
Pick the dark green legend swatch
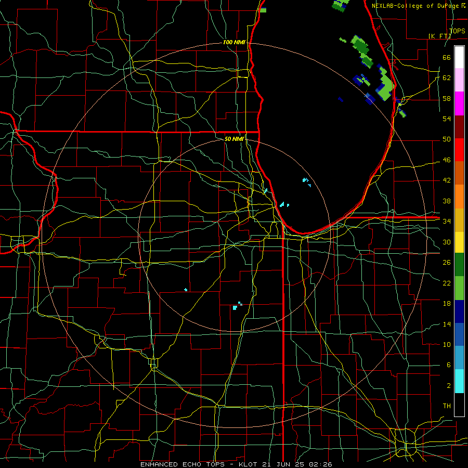point(459,265)
